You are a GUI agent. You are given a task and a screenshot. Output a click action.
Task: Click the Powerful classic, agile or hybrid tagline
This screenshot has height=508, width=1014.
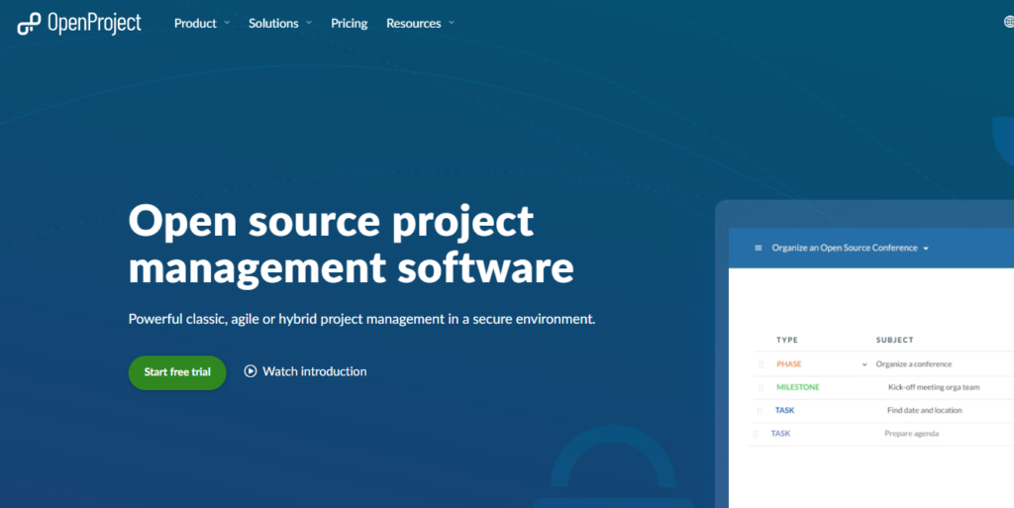[361, 319]
